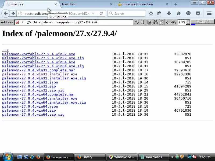The height and width of the screenshot is (161, 215).
Task: Show hidden tray icons chevron
Action: 172,157
